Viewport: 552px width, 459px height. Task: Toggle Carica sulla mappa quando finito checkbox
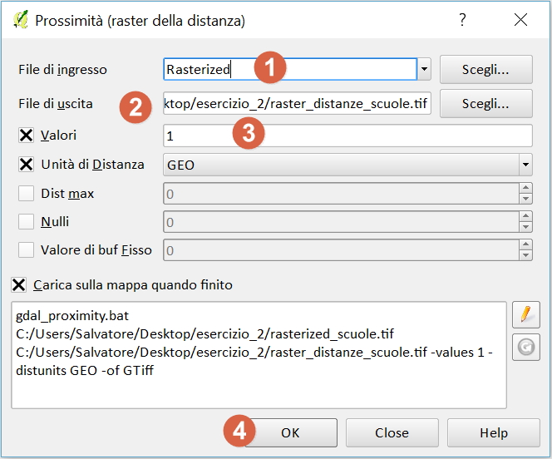click(x=18, y=284)
